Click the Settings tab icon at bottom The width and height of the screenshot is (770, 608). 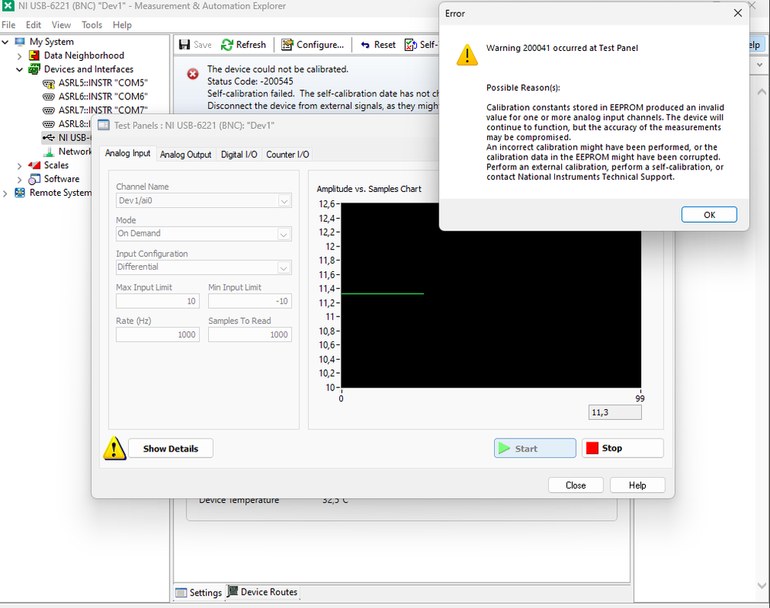point(181,593)
